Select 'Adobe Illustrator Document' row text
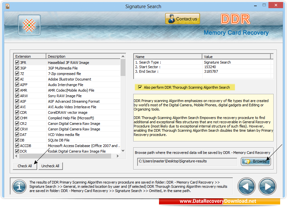 coord(70,79)
